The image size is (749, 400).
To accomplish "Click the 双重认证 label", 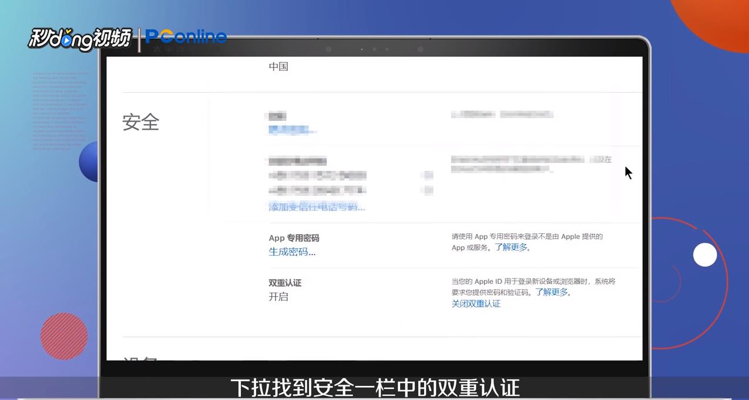I will (x=285, y=283).
